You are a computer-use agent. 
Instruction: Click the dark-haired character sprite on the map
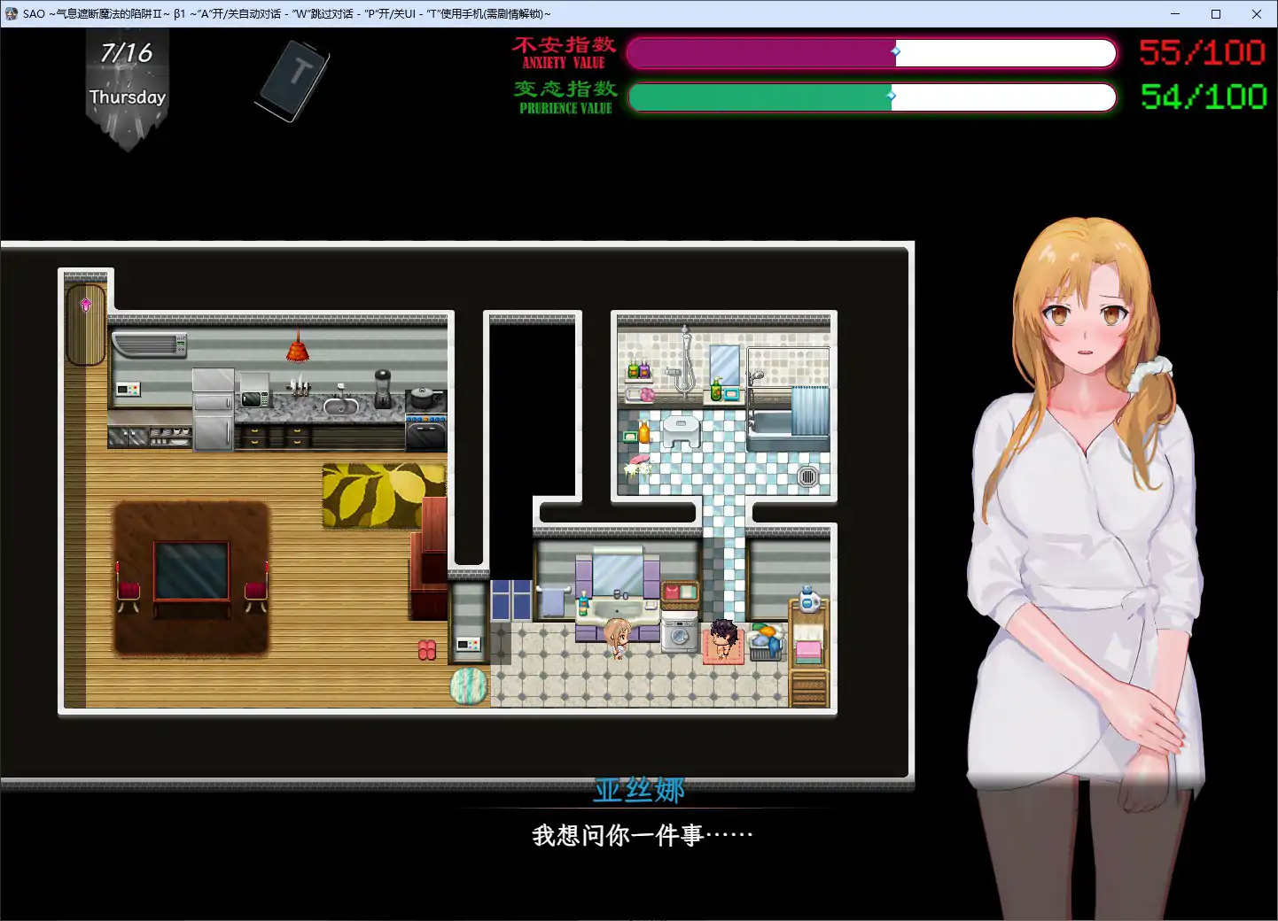tap(724, 639)
